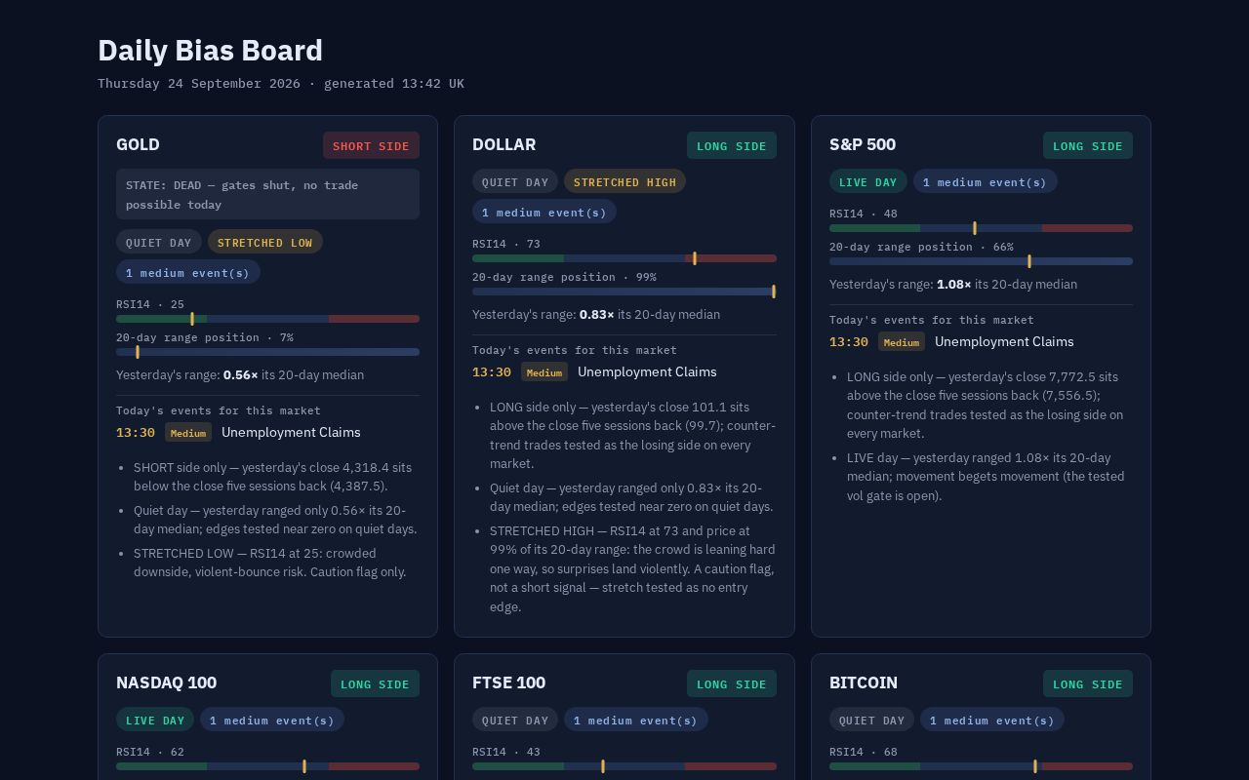Select the 0.83× range value in Dollar

597,315
